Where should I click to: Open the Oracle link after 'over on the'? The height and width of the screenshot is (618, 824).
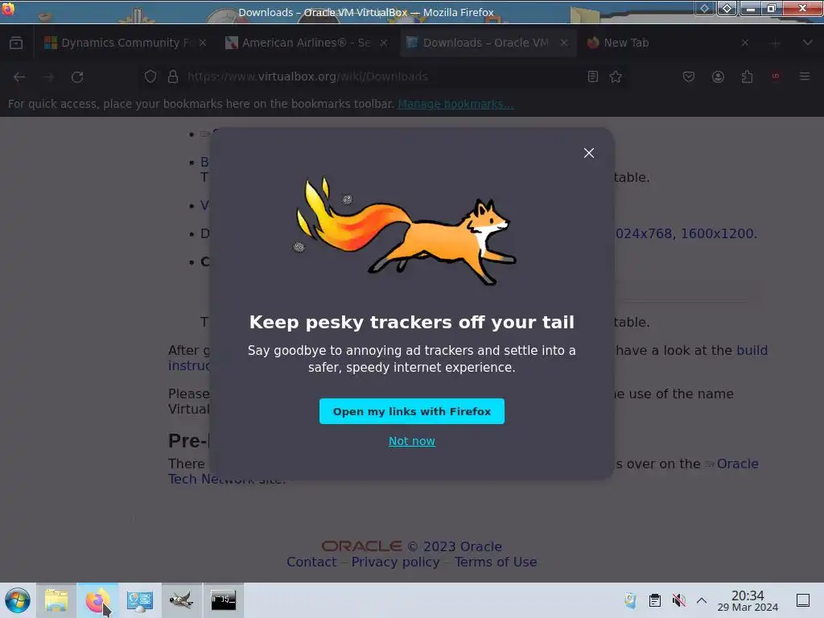pyautogui.click(x=737, y=464)
